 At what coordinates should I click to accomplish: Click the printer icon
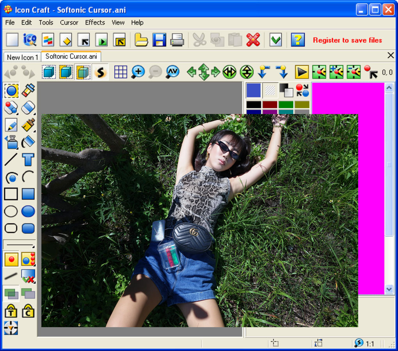pyautogui.click(x=177, y=40)
